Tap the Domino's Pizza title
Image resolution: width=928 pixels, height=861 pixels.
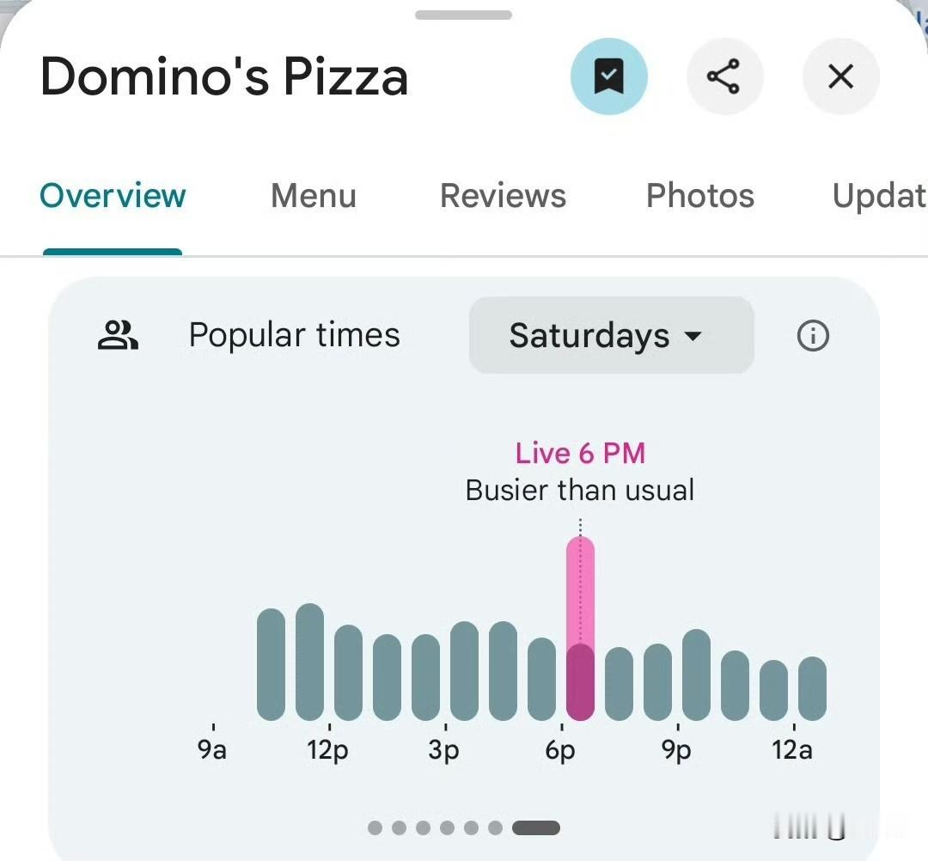click(224, 76)
